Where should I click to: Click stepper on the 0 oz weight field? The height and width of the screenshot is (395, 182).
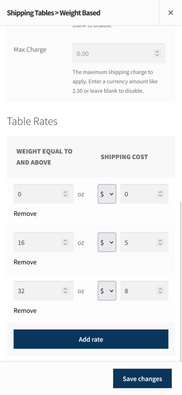point(65,194)
